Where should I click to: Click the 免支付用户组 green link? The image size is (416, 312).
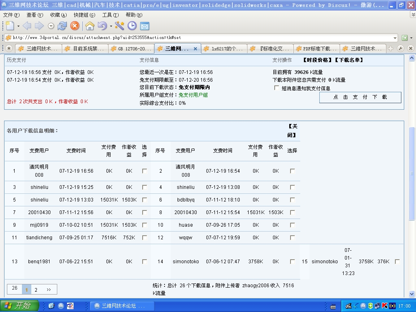tap(193, 95)
